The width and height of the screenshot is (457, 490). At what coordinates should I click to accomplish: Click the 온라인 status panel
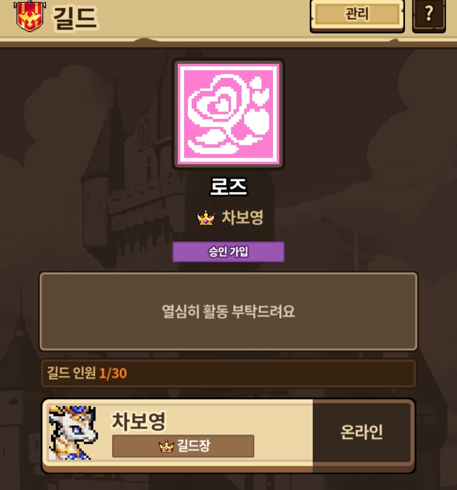pos(361,432)
